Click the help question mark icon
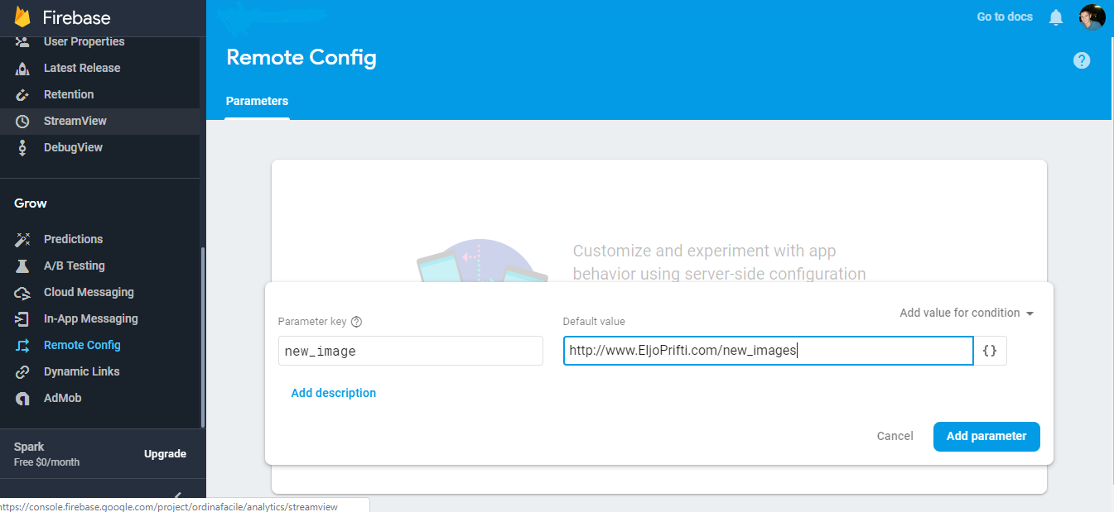 (1082, 60)
